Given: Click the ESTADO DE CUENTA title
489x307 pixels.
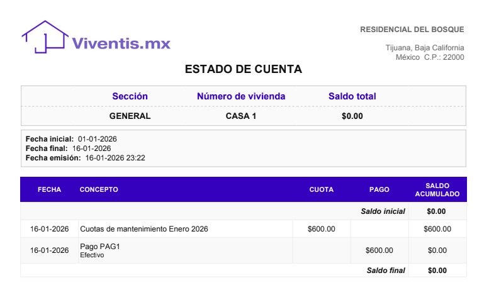Looking at the screenshot, I should [x=244, y=69].
